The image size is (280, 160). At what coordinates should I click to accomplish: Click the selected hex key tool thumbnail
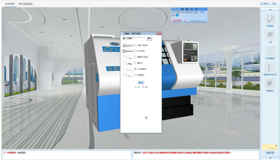[x=269, y=147]
